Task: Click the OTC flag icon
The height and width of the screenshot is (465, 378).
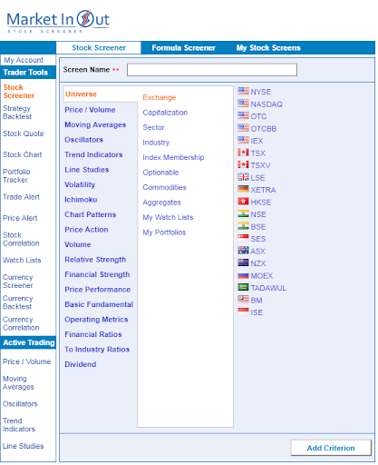Action: pos(243,115)
